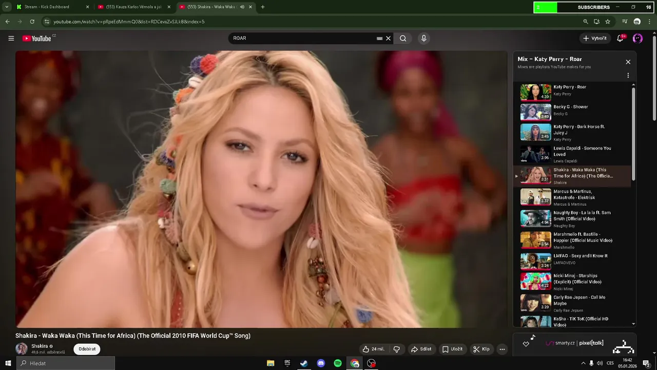Open a new Chrome tab

263,7
